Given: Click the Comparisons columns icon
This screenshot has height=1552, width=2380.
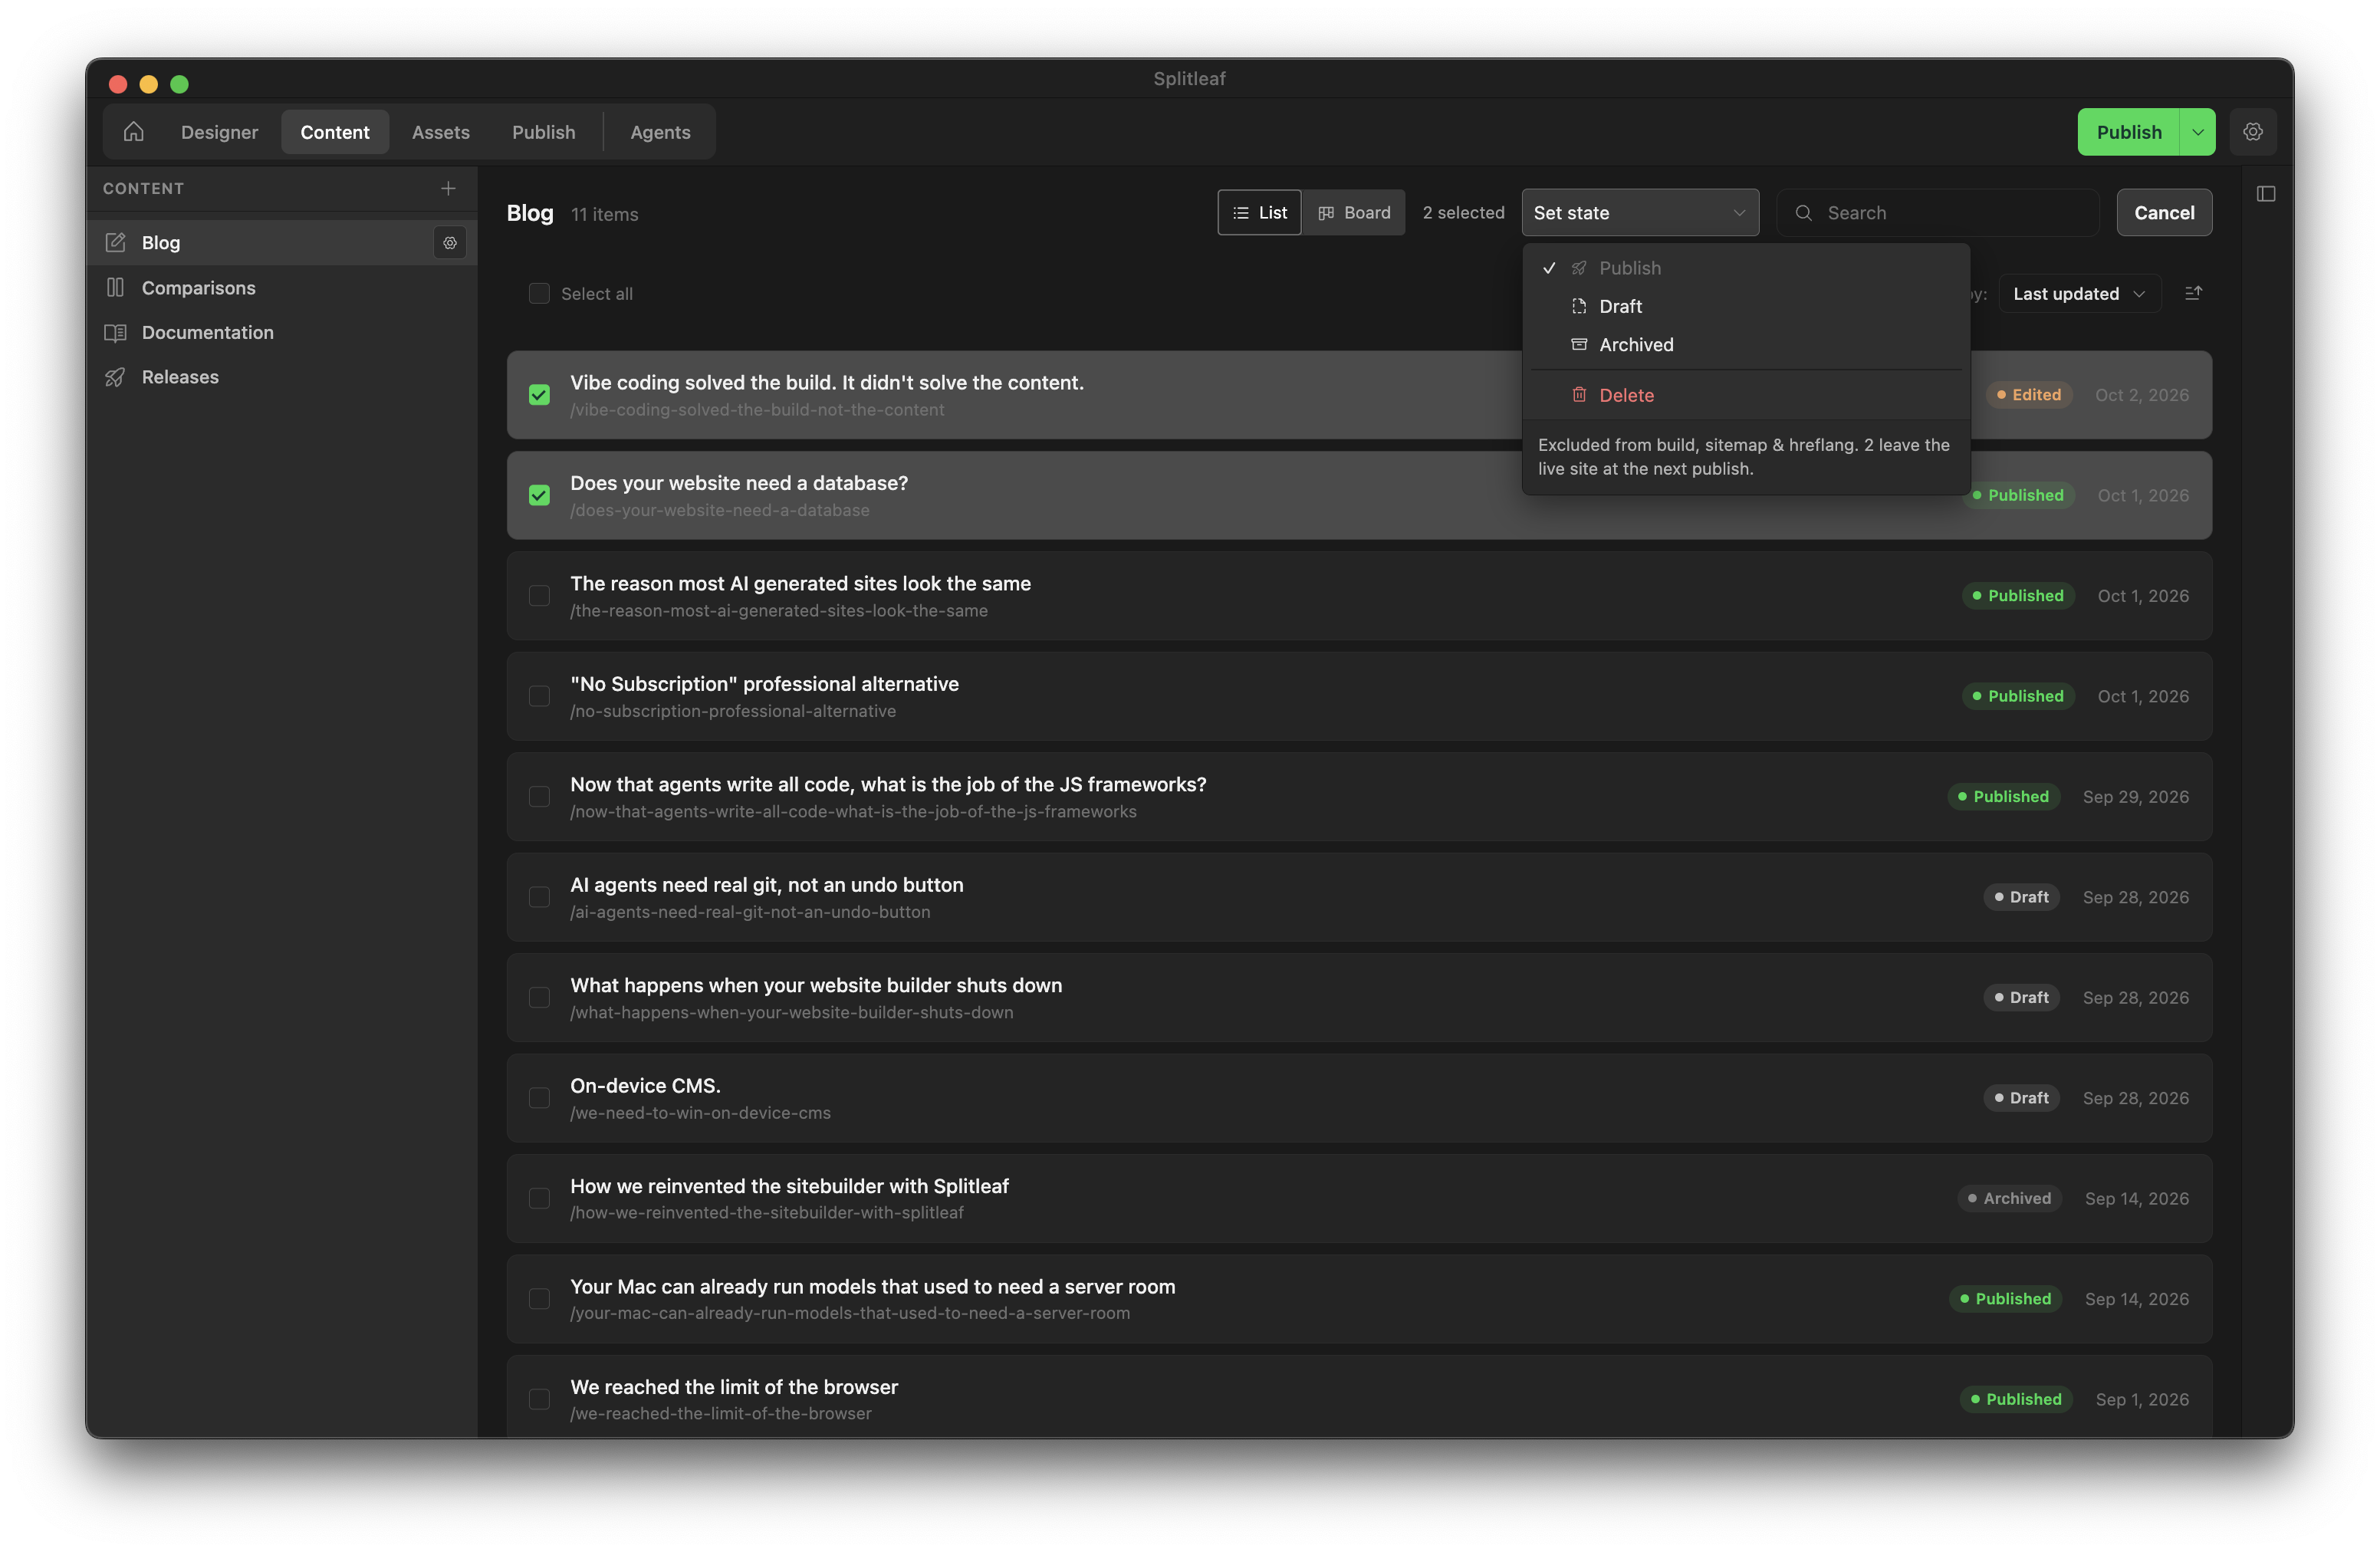Looking at the screenshot, I should tap(116, 288).
